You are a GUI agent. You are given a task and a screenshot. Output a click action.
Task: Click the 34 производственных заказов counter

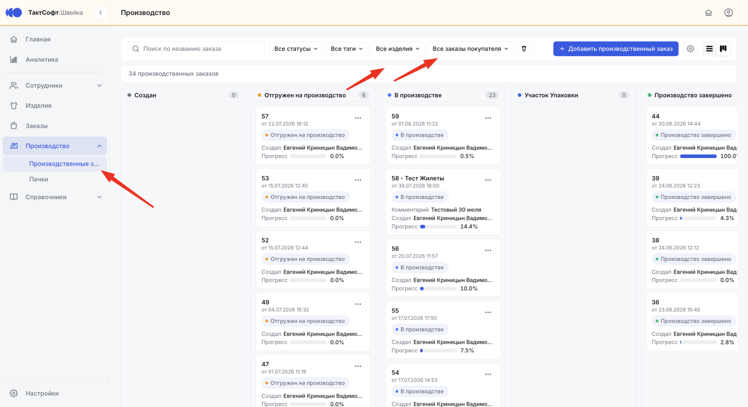pyautogui.click(x=173, y=74)
